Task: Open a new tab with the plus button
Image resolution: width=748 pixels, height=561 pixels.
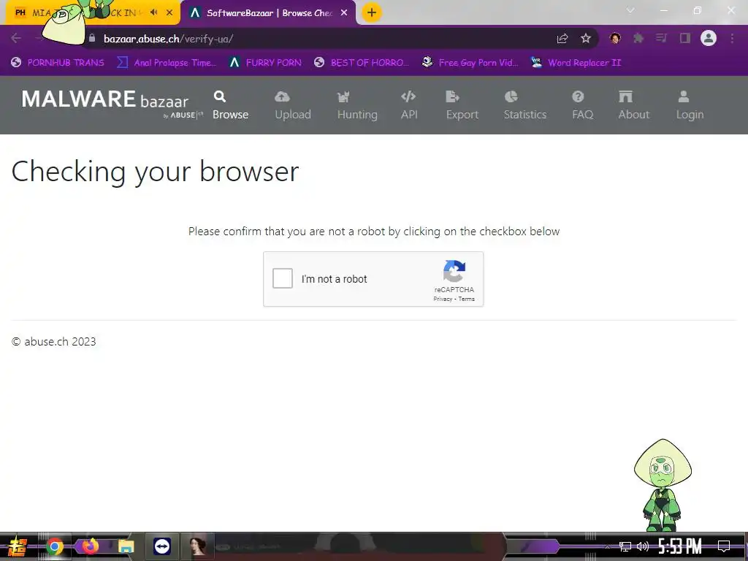Action: click(x=372, y=12)
